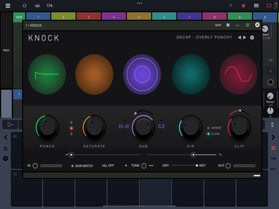
Task: Click the red rectangle view icon
Action: click(269, 6)
